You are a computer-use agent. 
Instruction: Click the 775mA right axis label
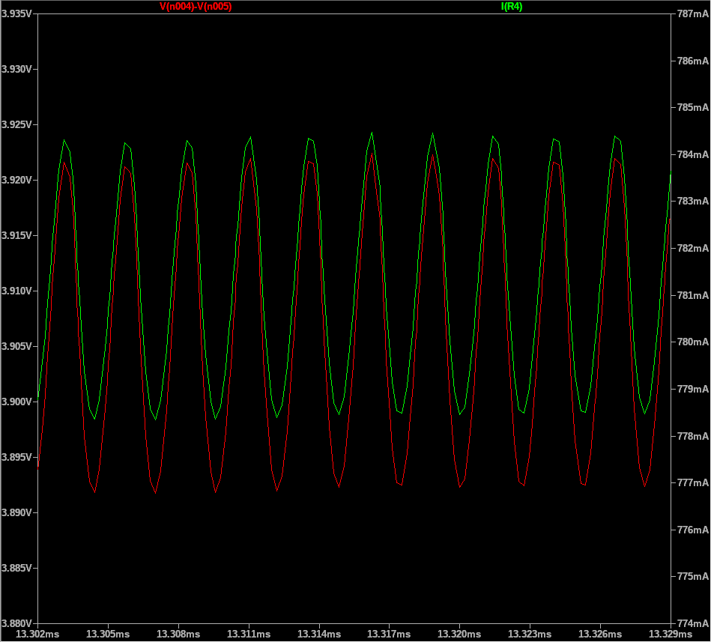[x=692, y=577]
